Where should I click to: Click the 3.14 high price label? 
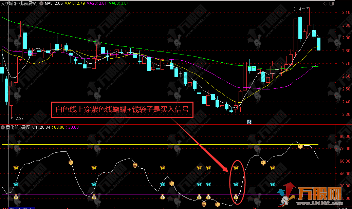[x=297, y=9]
